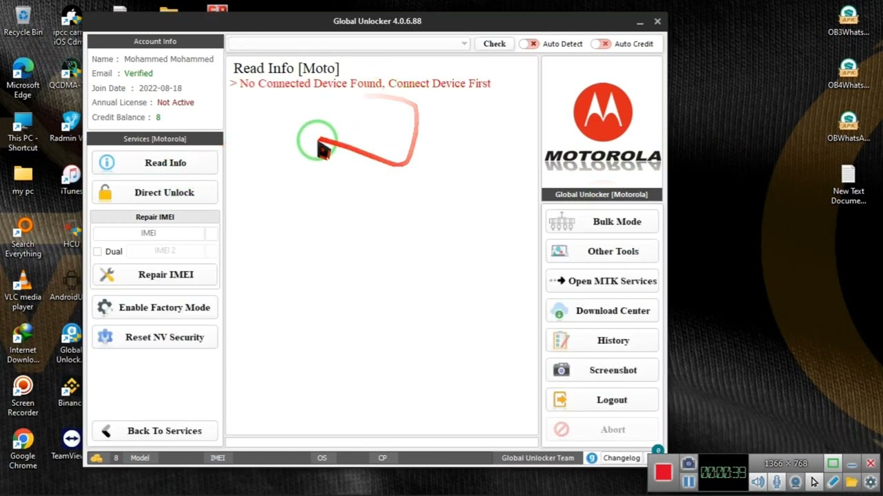The width and height of the screenshot is (883, 496).
Task: Click the Download Center cloud icon
Action: [x=559, y=311]
